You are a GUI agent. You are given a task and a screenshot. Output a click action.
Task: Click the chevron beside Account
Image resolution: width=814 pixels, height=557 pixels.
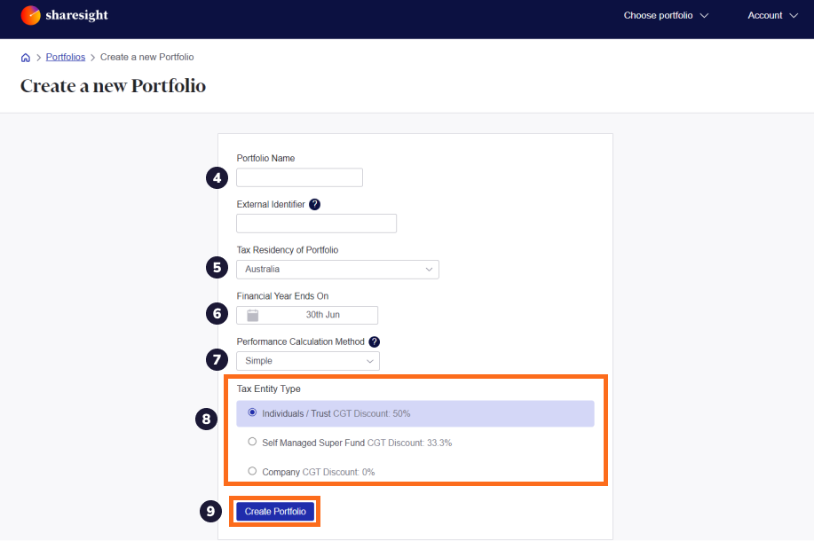click(793, 15)
